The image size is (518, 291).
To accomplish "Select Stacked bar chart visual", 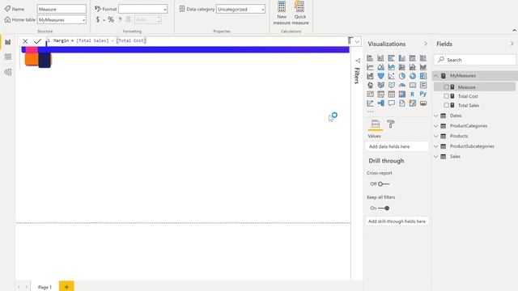I will click(370, 58).
